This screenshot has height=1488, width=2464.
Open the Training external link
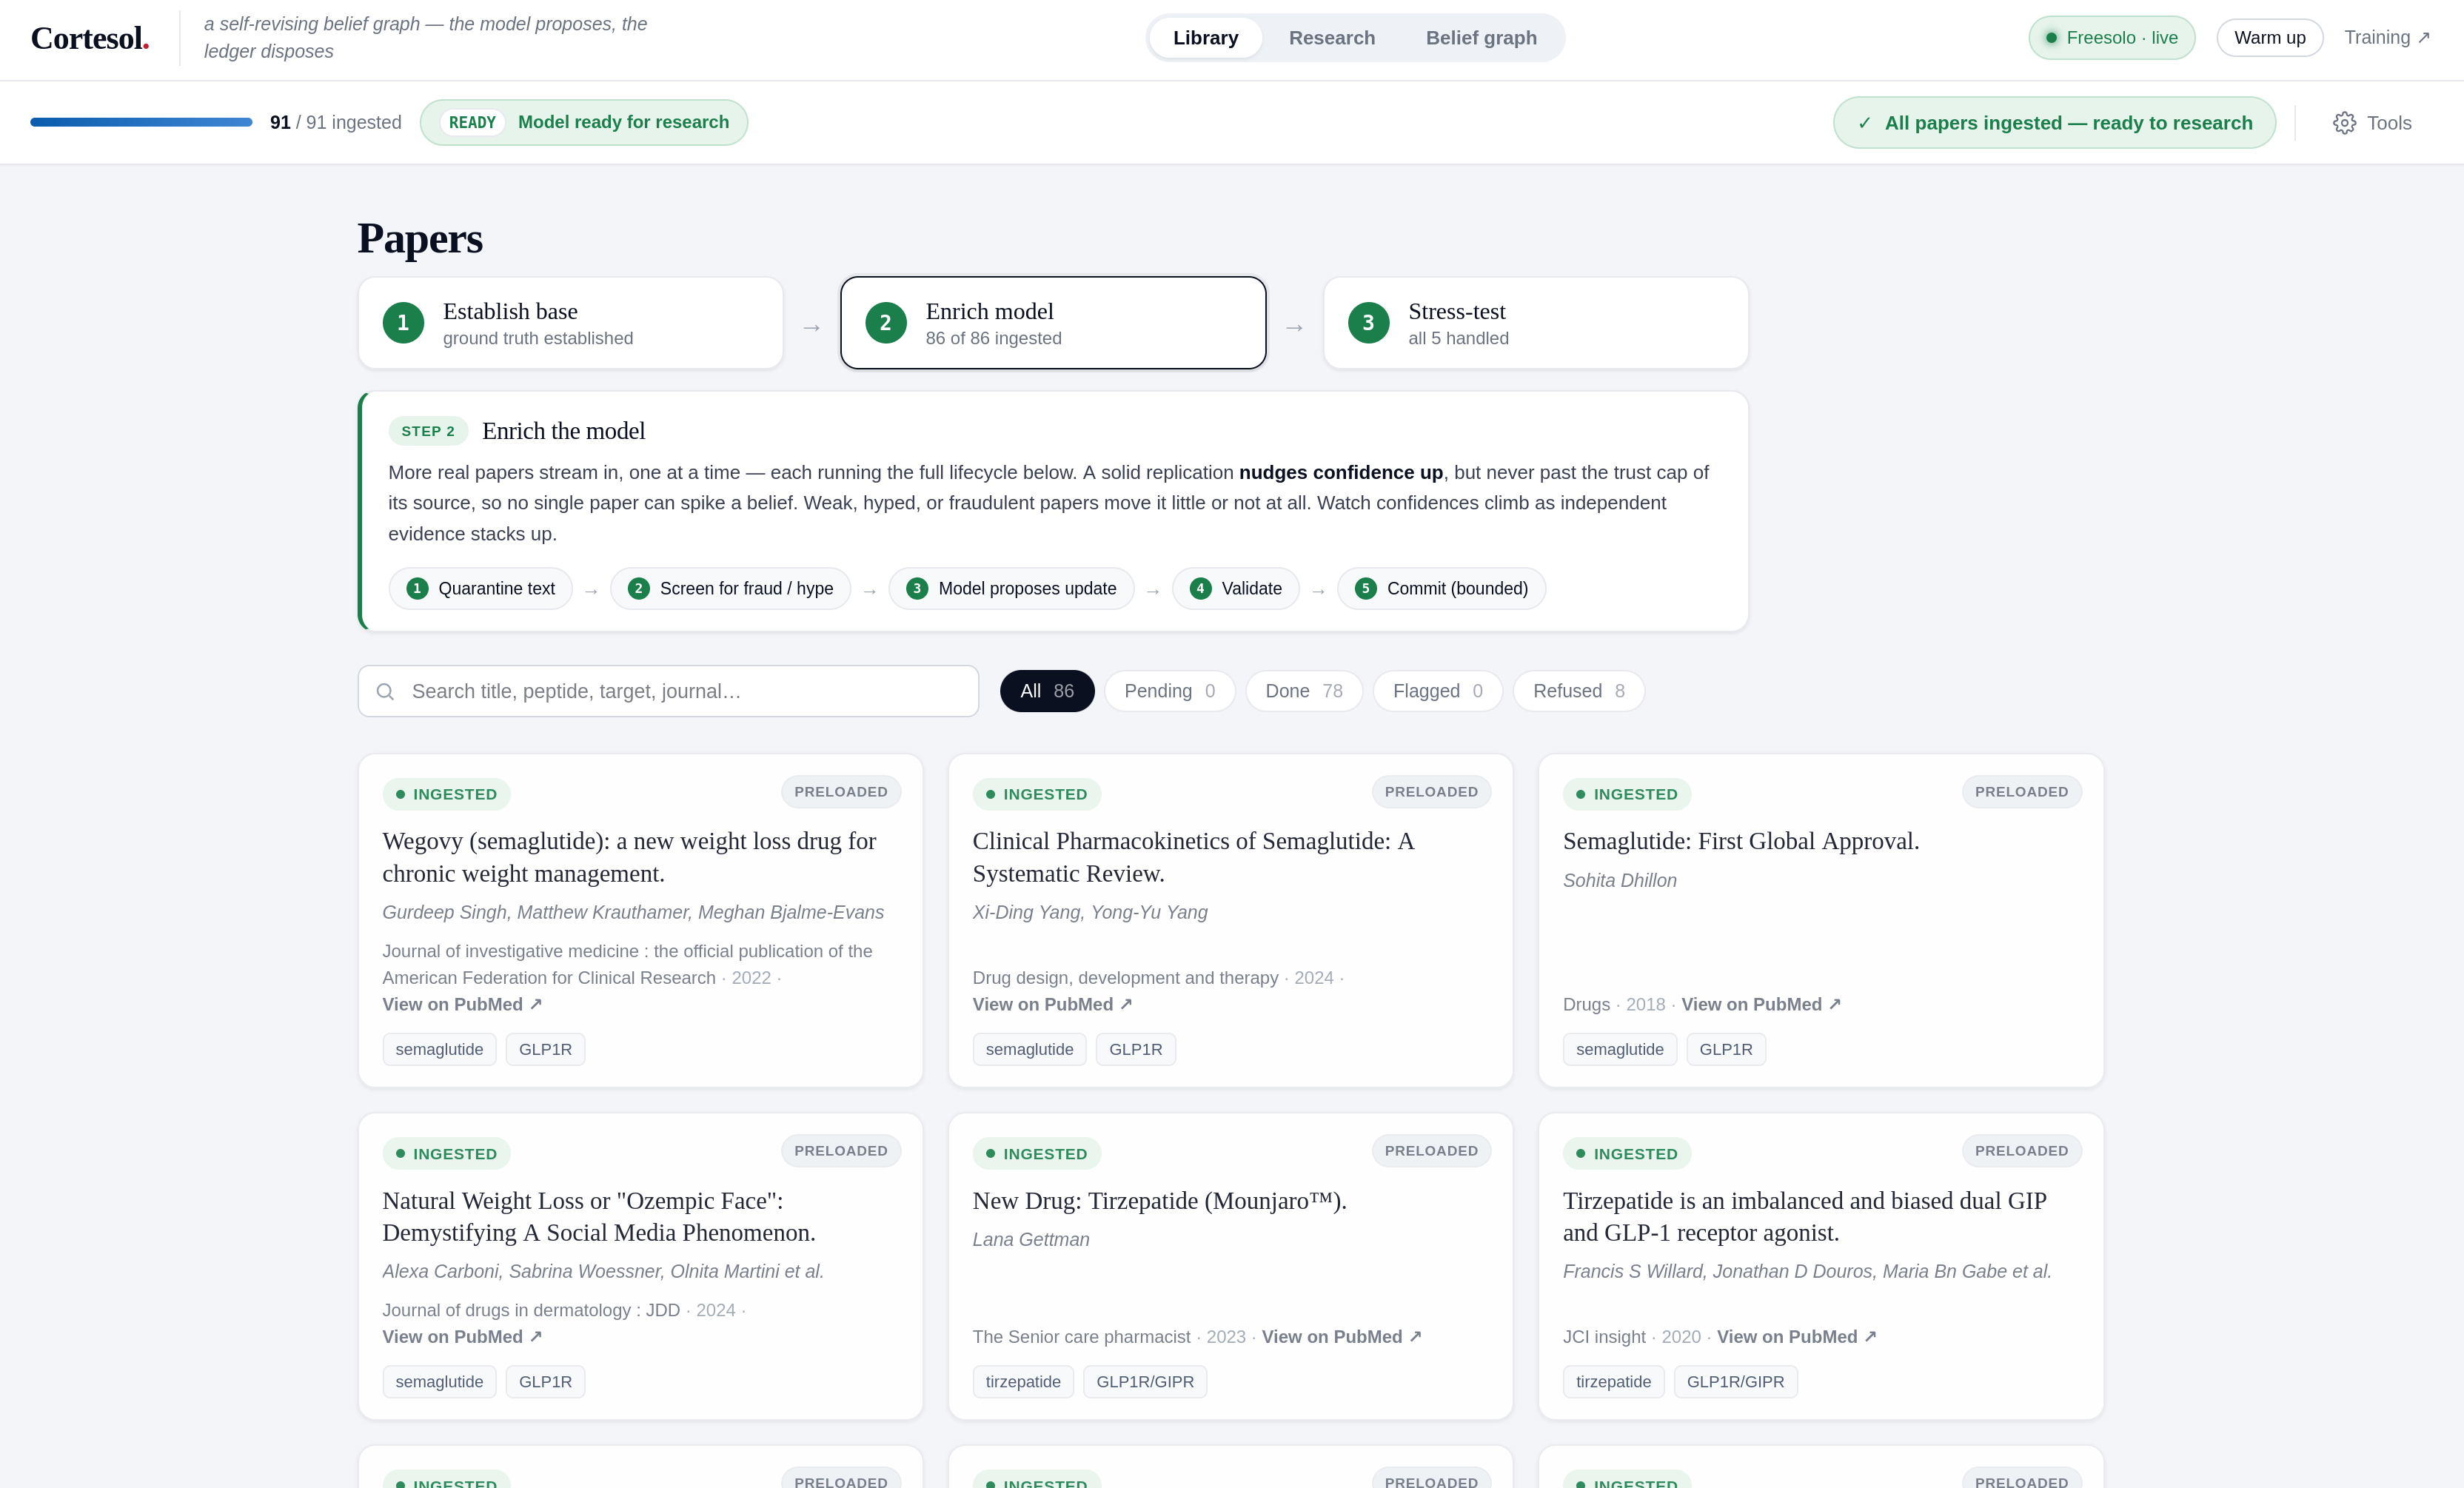2387,38
